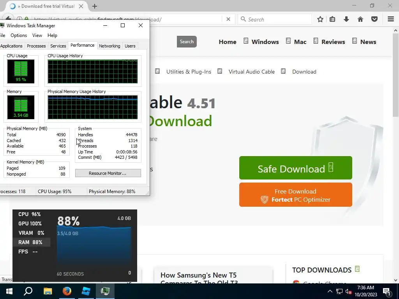This screenshot has width=399, height=299.
Task: Click the Virtual Audio Cable breadcrumb
Action: point(252,72)
